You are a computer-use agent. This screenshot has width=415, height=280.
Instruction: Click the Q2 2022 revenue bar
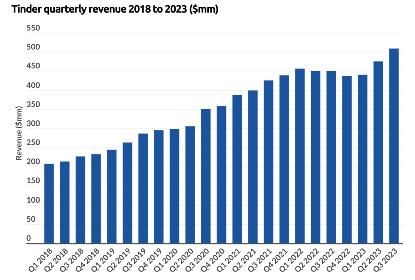(x=315, y=157)
